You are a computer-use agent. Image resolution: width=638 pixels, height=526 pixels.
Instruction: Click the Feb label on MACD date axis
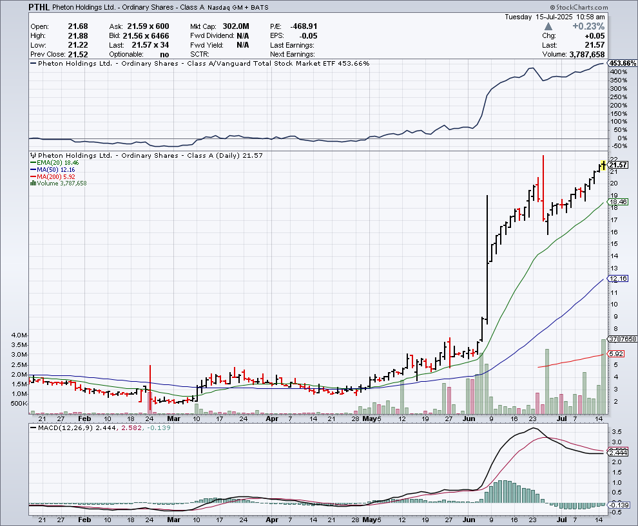coord(84,520)
